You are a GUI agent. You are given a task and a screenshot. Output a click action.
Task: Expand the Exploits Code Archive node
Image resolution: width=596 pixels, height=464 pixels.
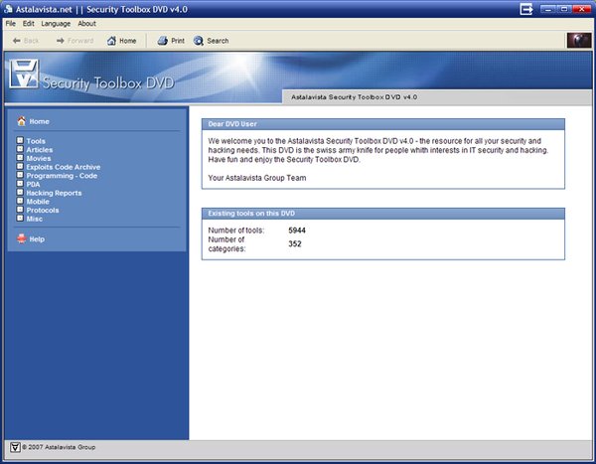coord(20,166)
